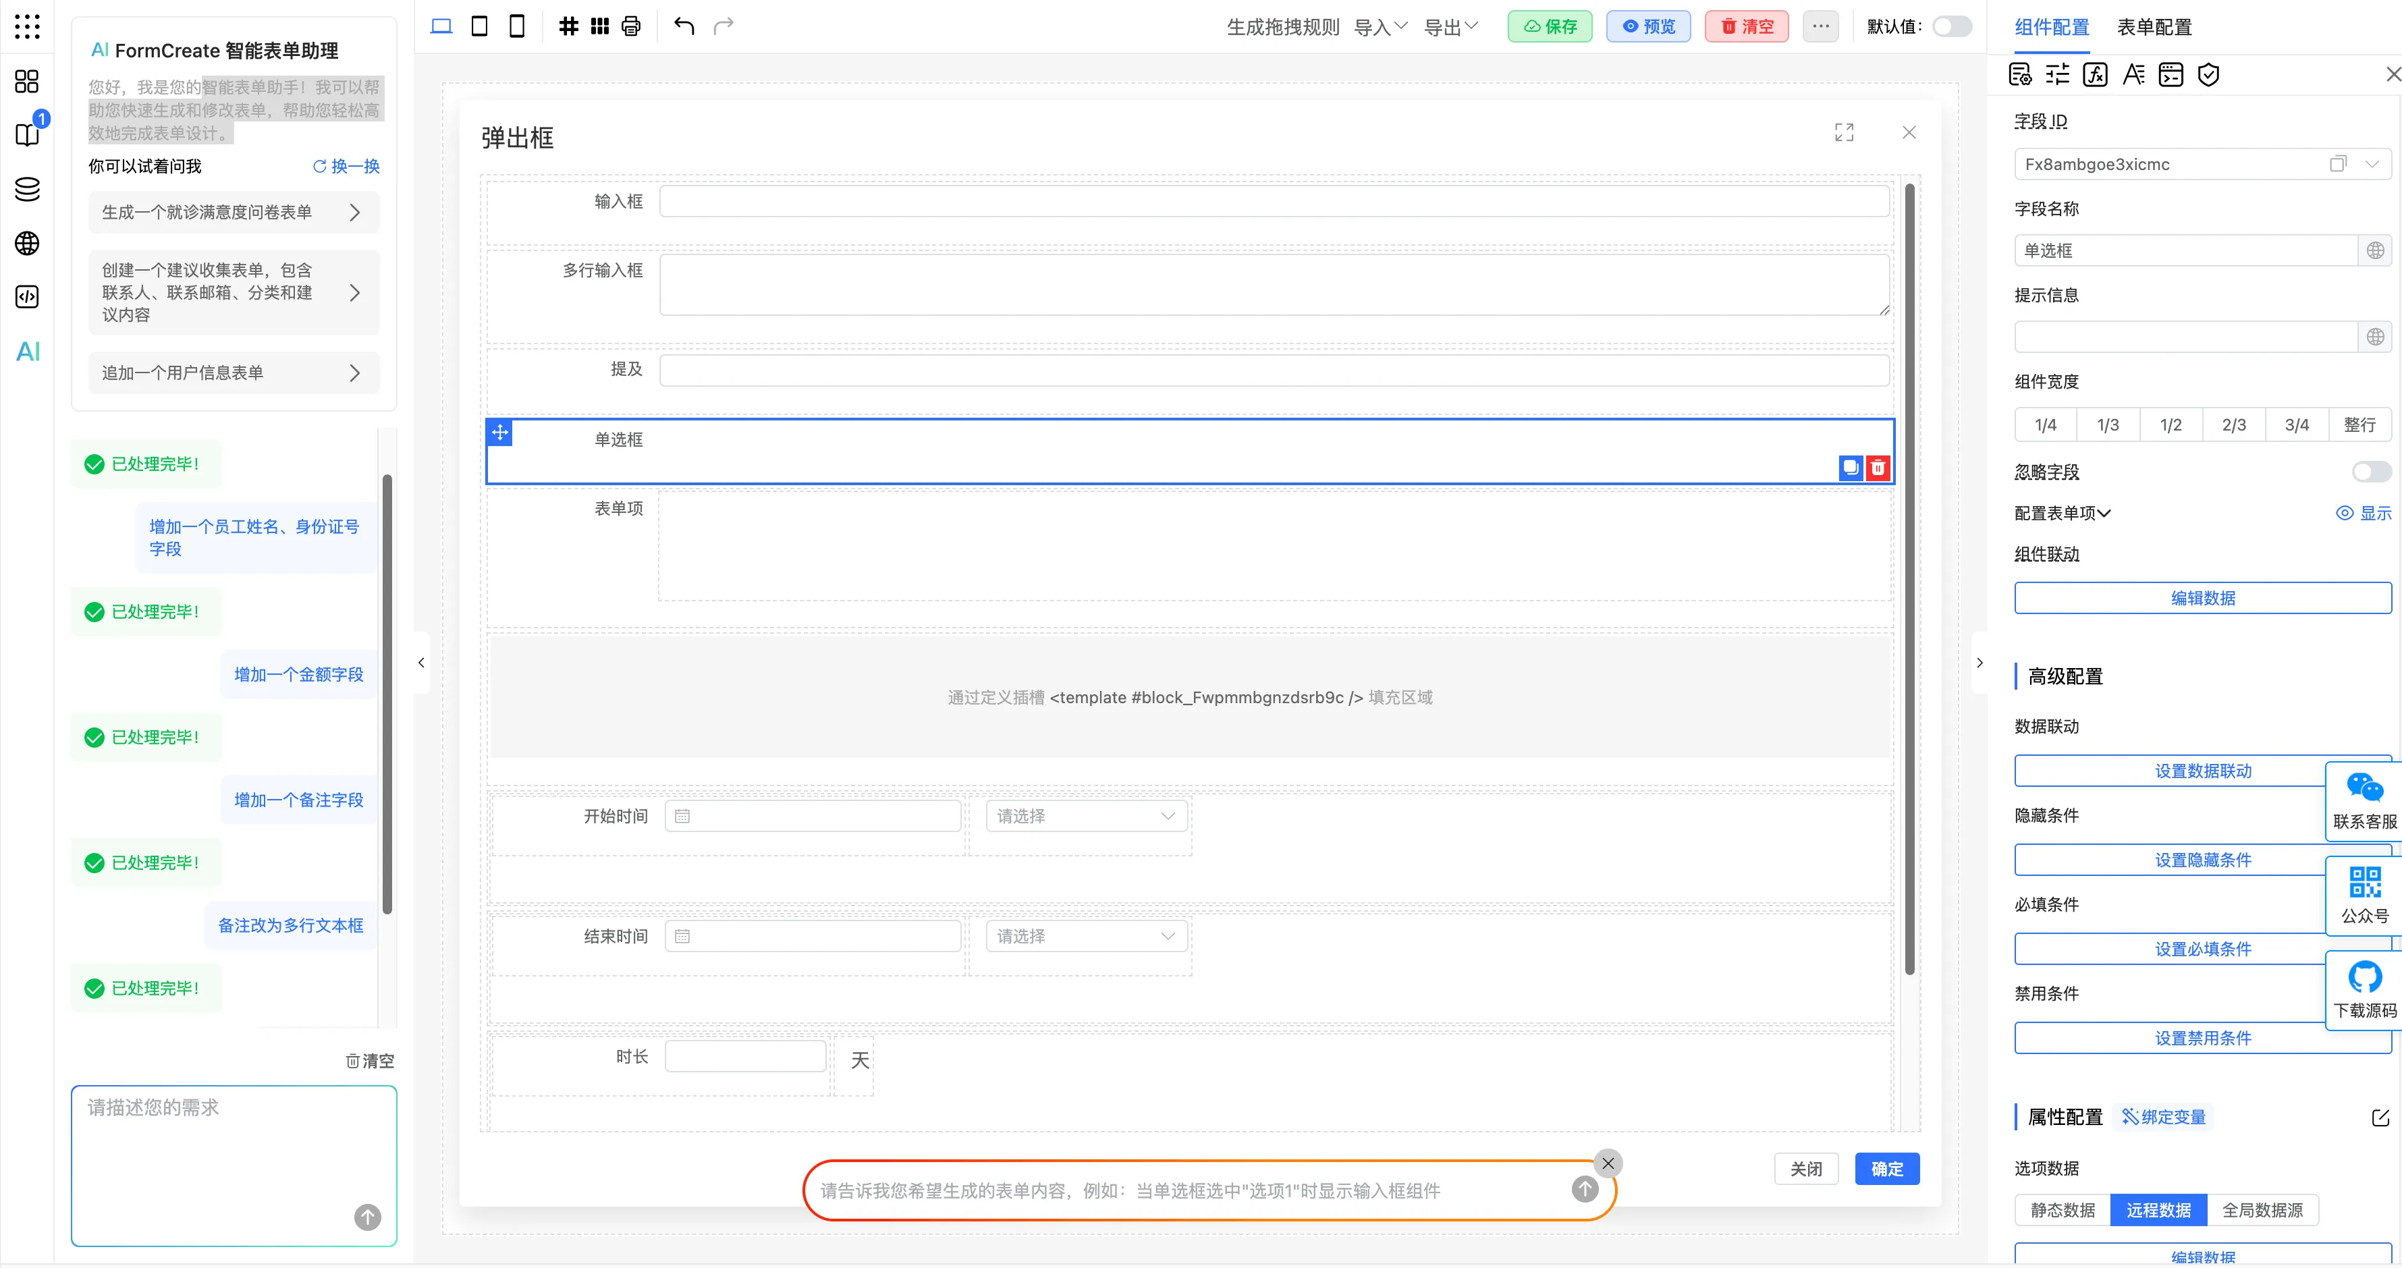Click the green 保存 button
The width and height of the screenshot is (2402, 1268).
pyautogui.click(x=1550, y=26)
